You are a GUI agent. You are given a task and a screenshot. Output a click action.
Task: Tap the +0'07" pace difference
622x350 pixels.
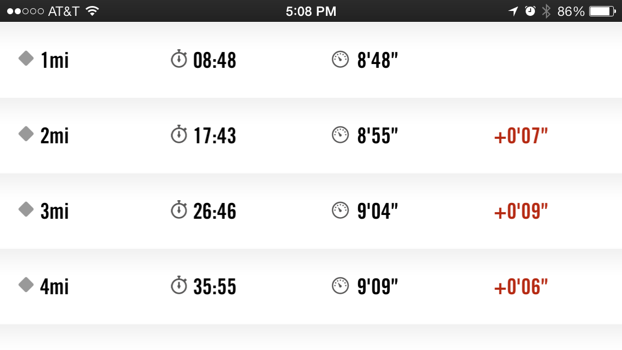(521, 136)
